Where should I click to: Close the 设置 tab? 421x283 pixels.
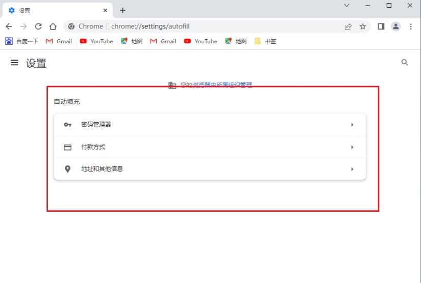click(x=105, y=11)
